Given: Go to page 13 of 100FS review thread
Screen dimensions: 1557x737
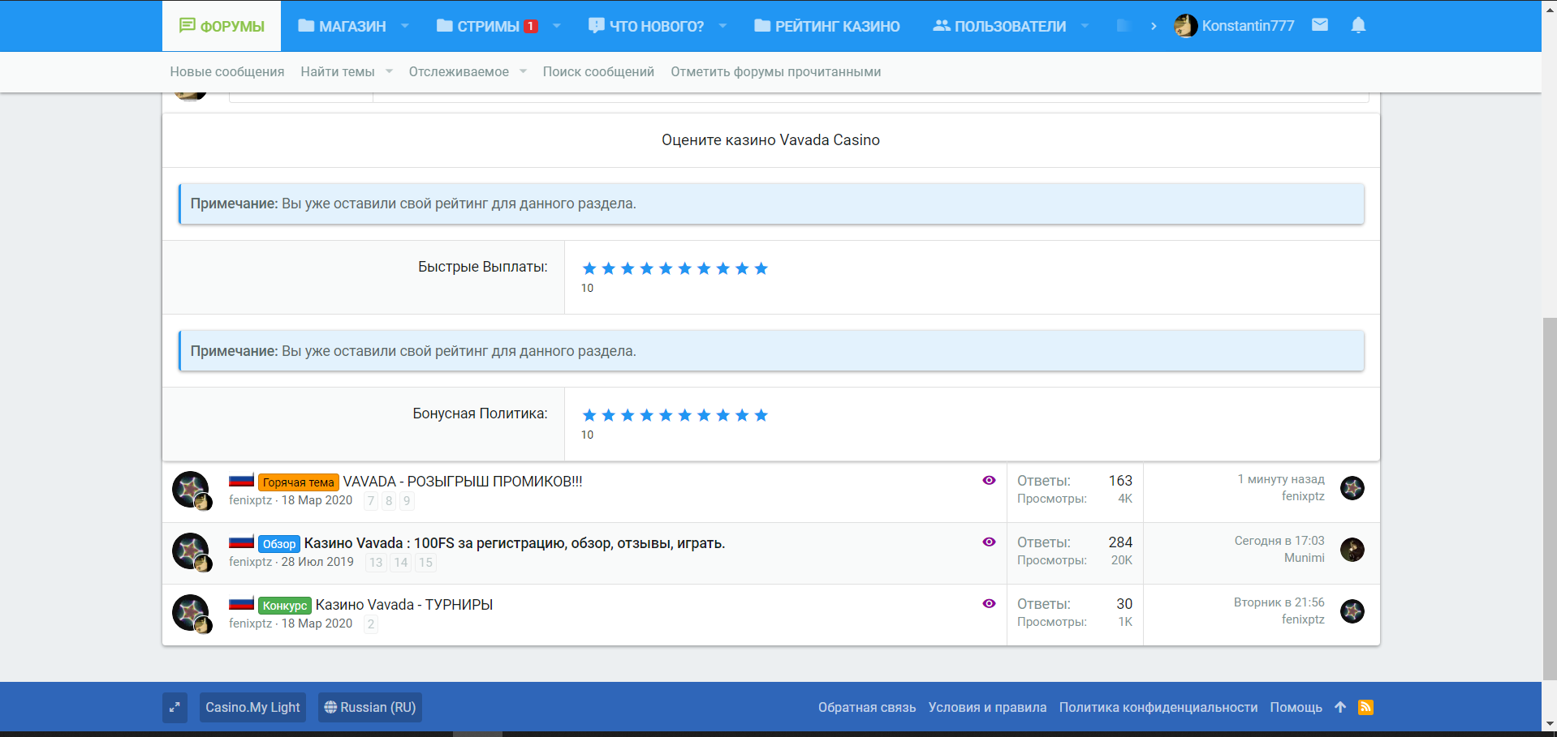Looking at the screenshot, I should pyautogui.click(x=376, y=563).
